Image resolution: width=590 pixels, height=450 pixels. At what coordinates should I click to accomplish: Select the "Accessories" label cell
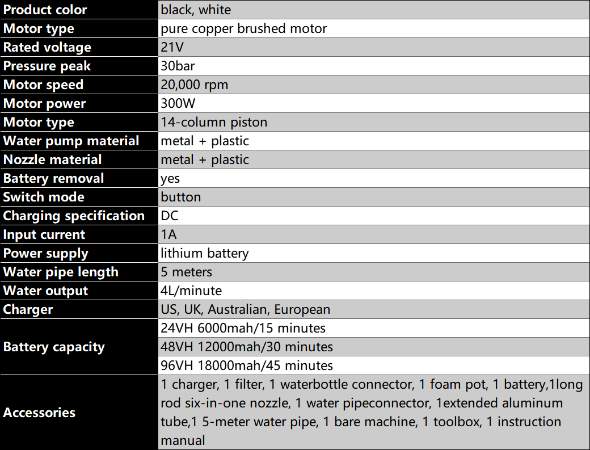[39, 413]
